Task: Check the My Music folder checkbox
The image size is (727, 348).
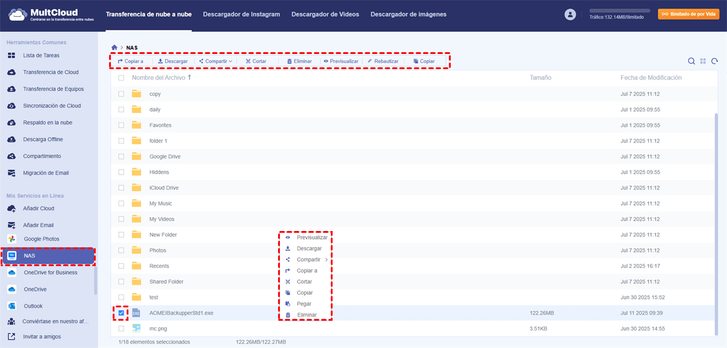Action: 121,203
